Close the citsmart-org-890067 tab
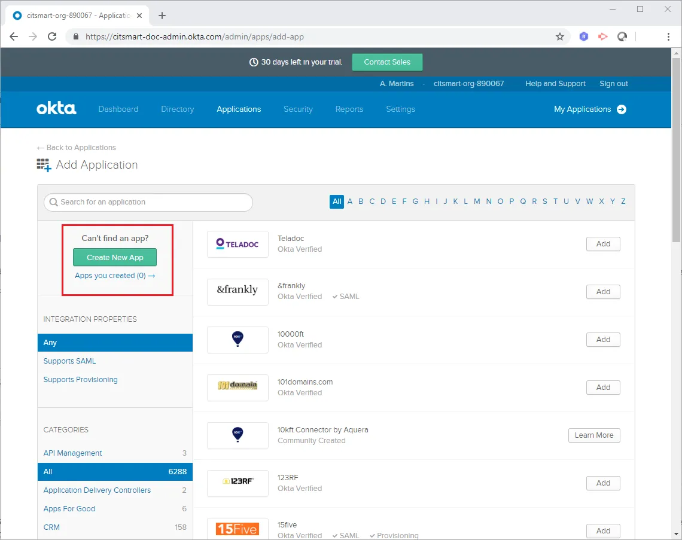 coord(139,16)
